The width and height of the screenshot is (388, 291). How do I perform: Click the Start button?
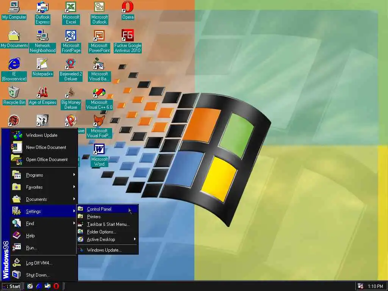pyautogui.click(x=11, y=286)
